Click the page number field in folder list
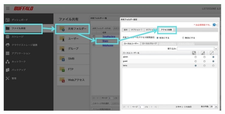The width and height of the screenshot is (225, 114). (x=111, y=98)
